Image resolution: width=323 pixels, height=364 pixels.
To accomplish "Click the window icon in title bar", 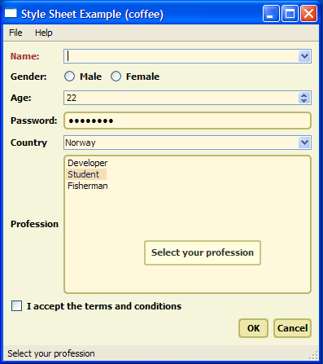I will tap(11, 13).
